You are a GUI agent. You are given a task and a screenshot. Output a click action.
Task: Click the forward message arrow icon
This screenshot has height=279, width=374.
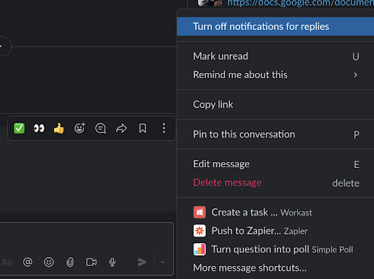click(x=121, y=129)
